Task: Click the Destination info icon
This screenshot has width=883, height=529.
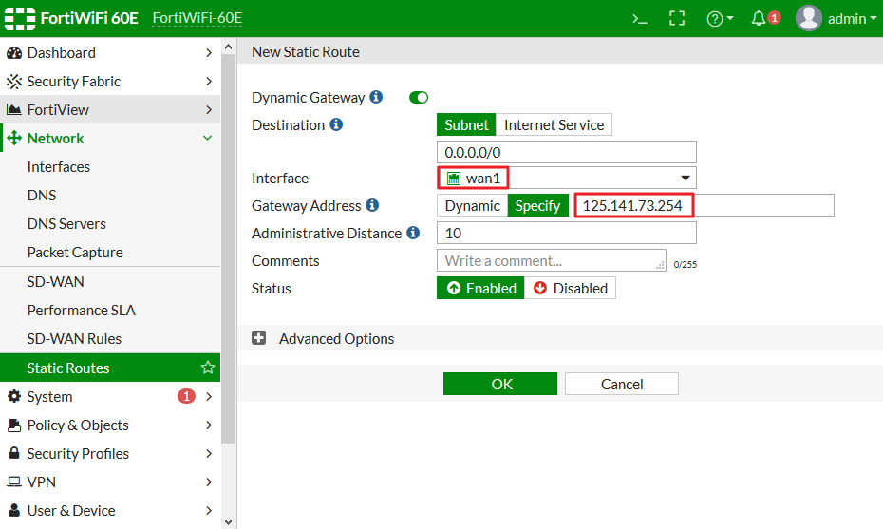Action: click(x=336, y=124)
